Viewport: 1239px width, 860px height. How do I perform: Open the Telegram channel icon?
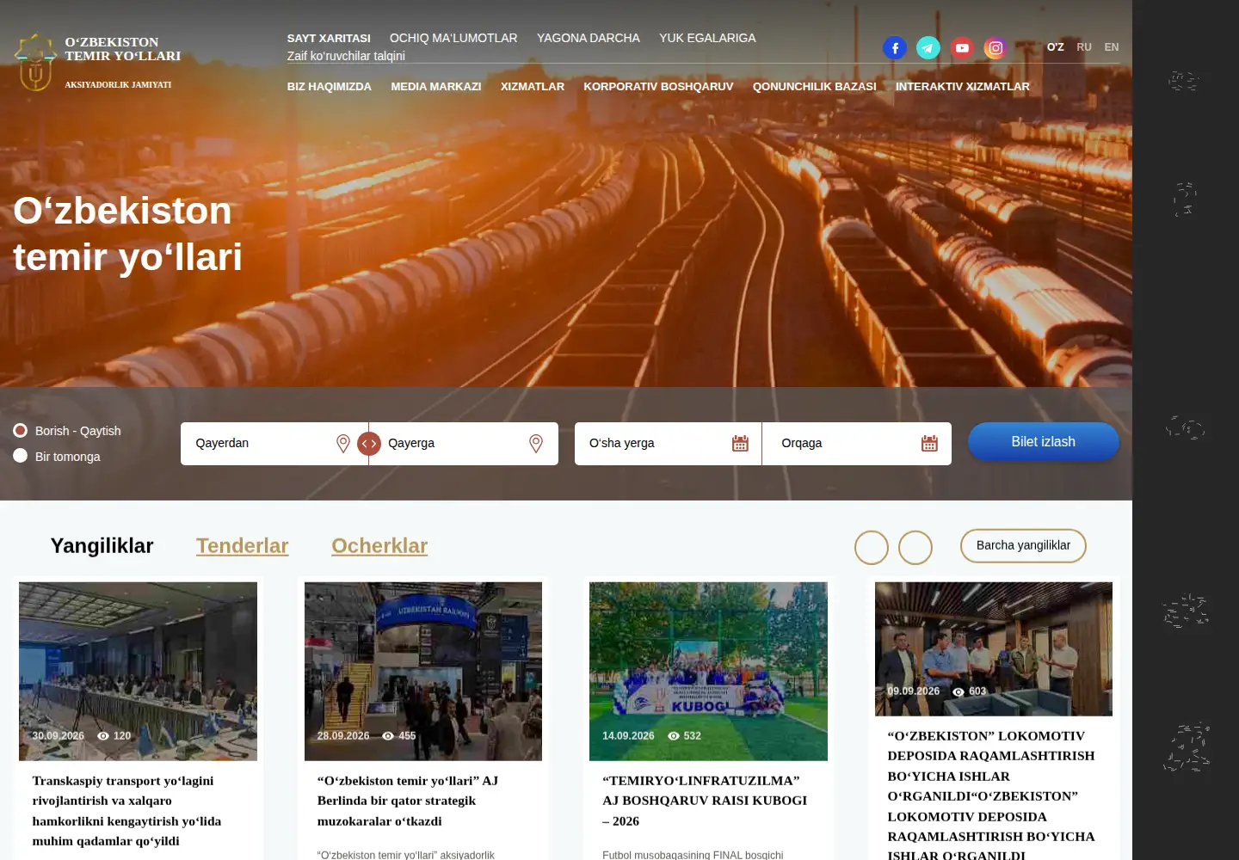point(928,48)
